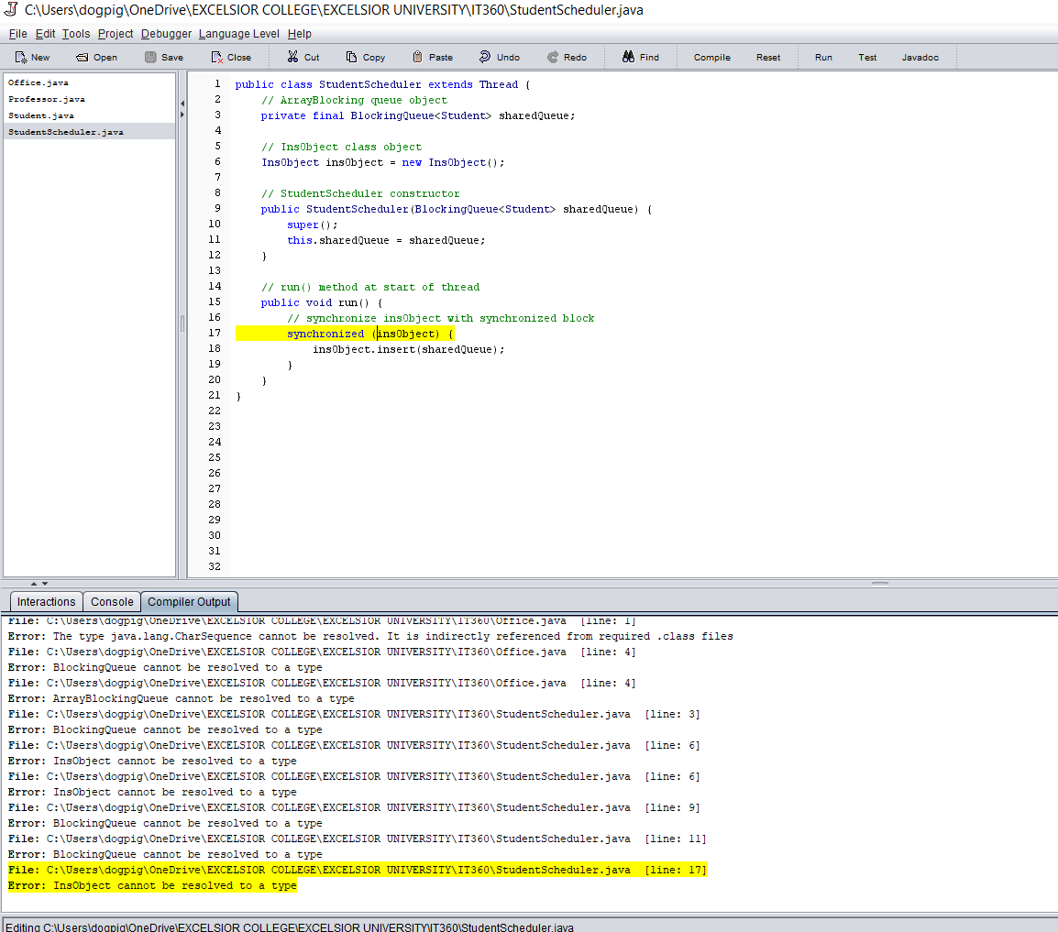Paste clipboard contents using the Paste icon
The image size is (1058, 932).
tap(431, 56)
